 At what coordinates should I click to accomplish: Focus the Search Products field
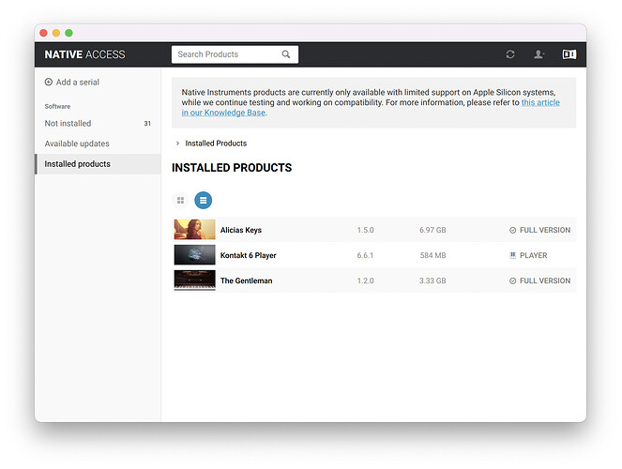pyautogui.click(x=235, y=54)
